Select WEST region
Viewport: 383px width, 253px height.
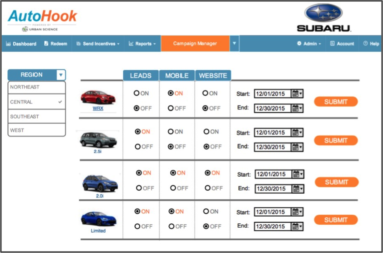coord(37,130)
